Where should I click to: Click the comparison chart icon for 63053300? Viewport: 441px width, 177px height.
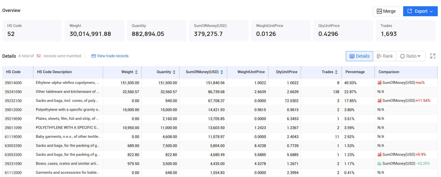pos(379,155)
